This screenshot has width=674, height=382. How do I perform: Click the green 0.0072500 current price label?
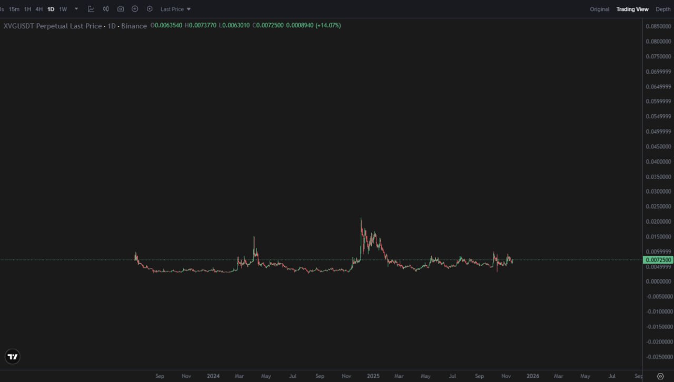(x=658, y=260)
